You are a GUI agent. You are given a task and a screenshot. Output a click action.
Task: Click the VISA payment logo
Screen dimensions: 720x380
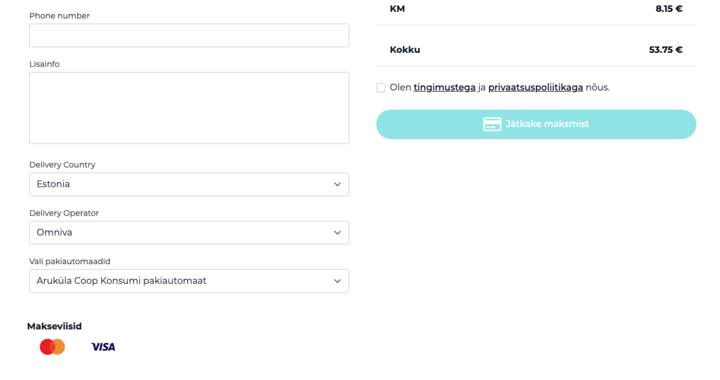pyautogui.click(x=103, y=347)
